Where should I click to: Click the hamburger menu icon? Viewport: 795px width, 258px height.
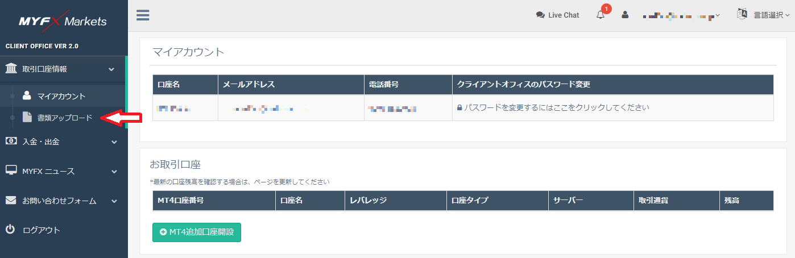[x=143, y=15]
